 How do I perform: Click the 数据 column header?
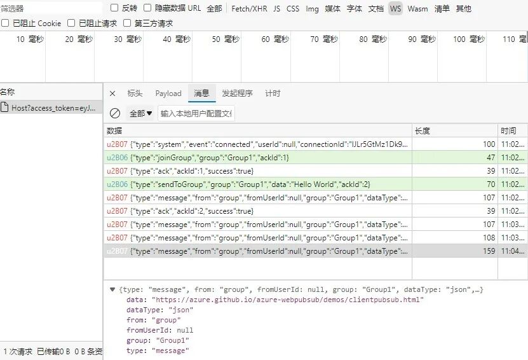258,130
